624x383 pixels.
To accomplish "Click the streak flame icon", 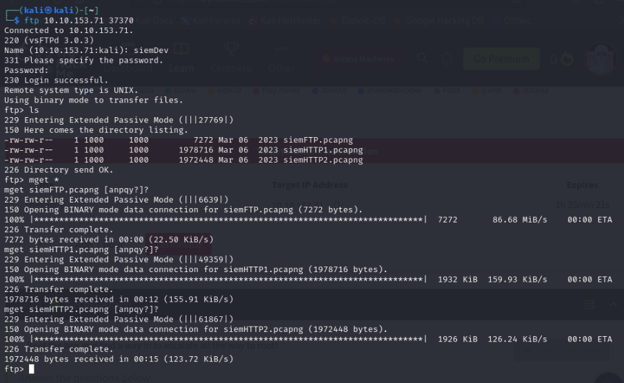I will click(567, 59).
